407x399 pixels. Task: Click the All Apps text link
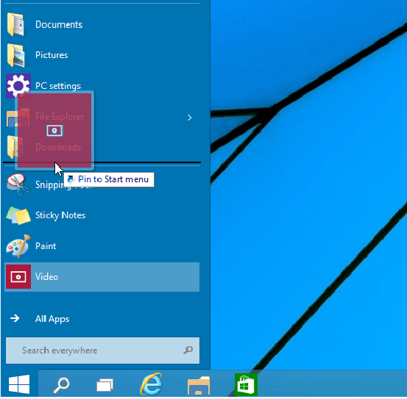coord(52,319)
